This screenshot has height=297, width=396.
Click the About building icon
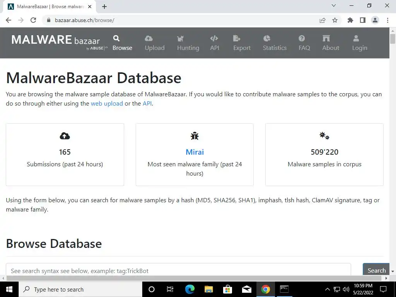(x=326, y=38)
